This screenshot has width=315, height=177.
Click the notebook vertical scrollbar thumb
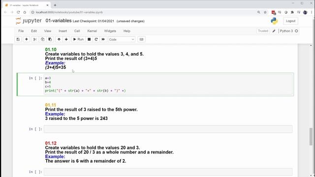311,137
